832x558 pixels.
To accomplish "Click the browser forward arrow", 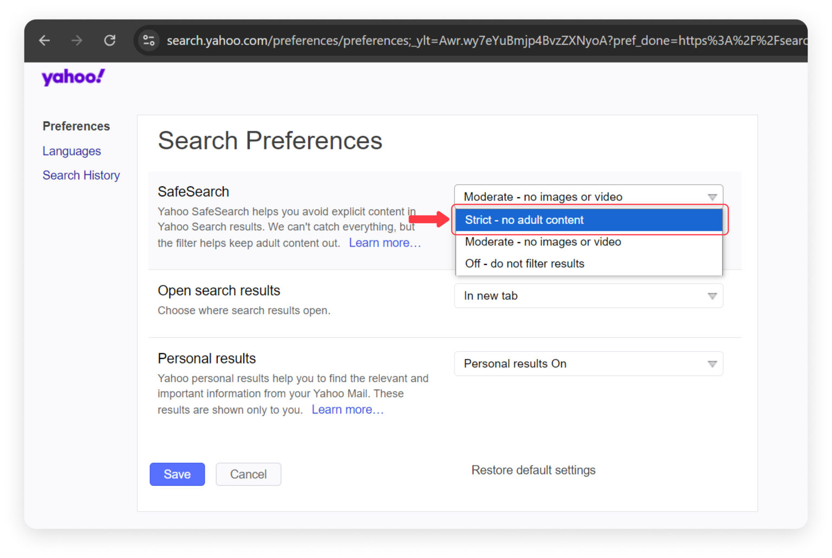I will pyautogui.click(x=77, y=40).
